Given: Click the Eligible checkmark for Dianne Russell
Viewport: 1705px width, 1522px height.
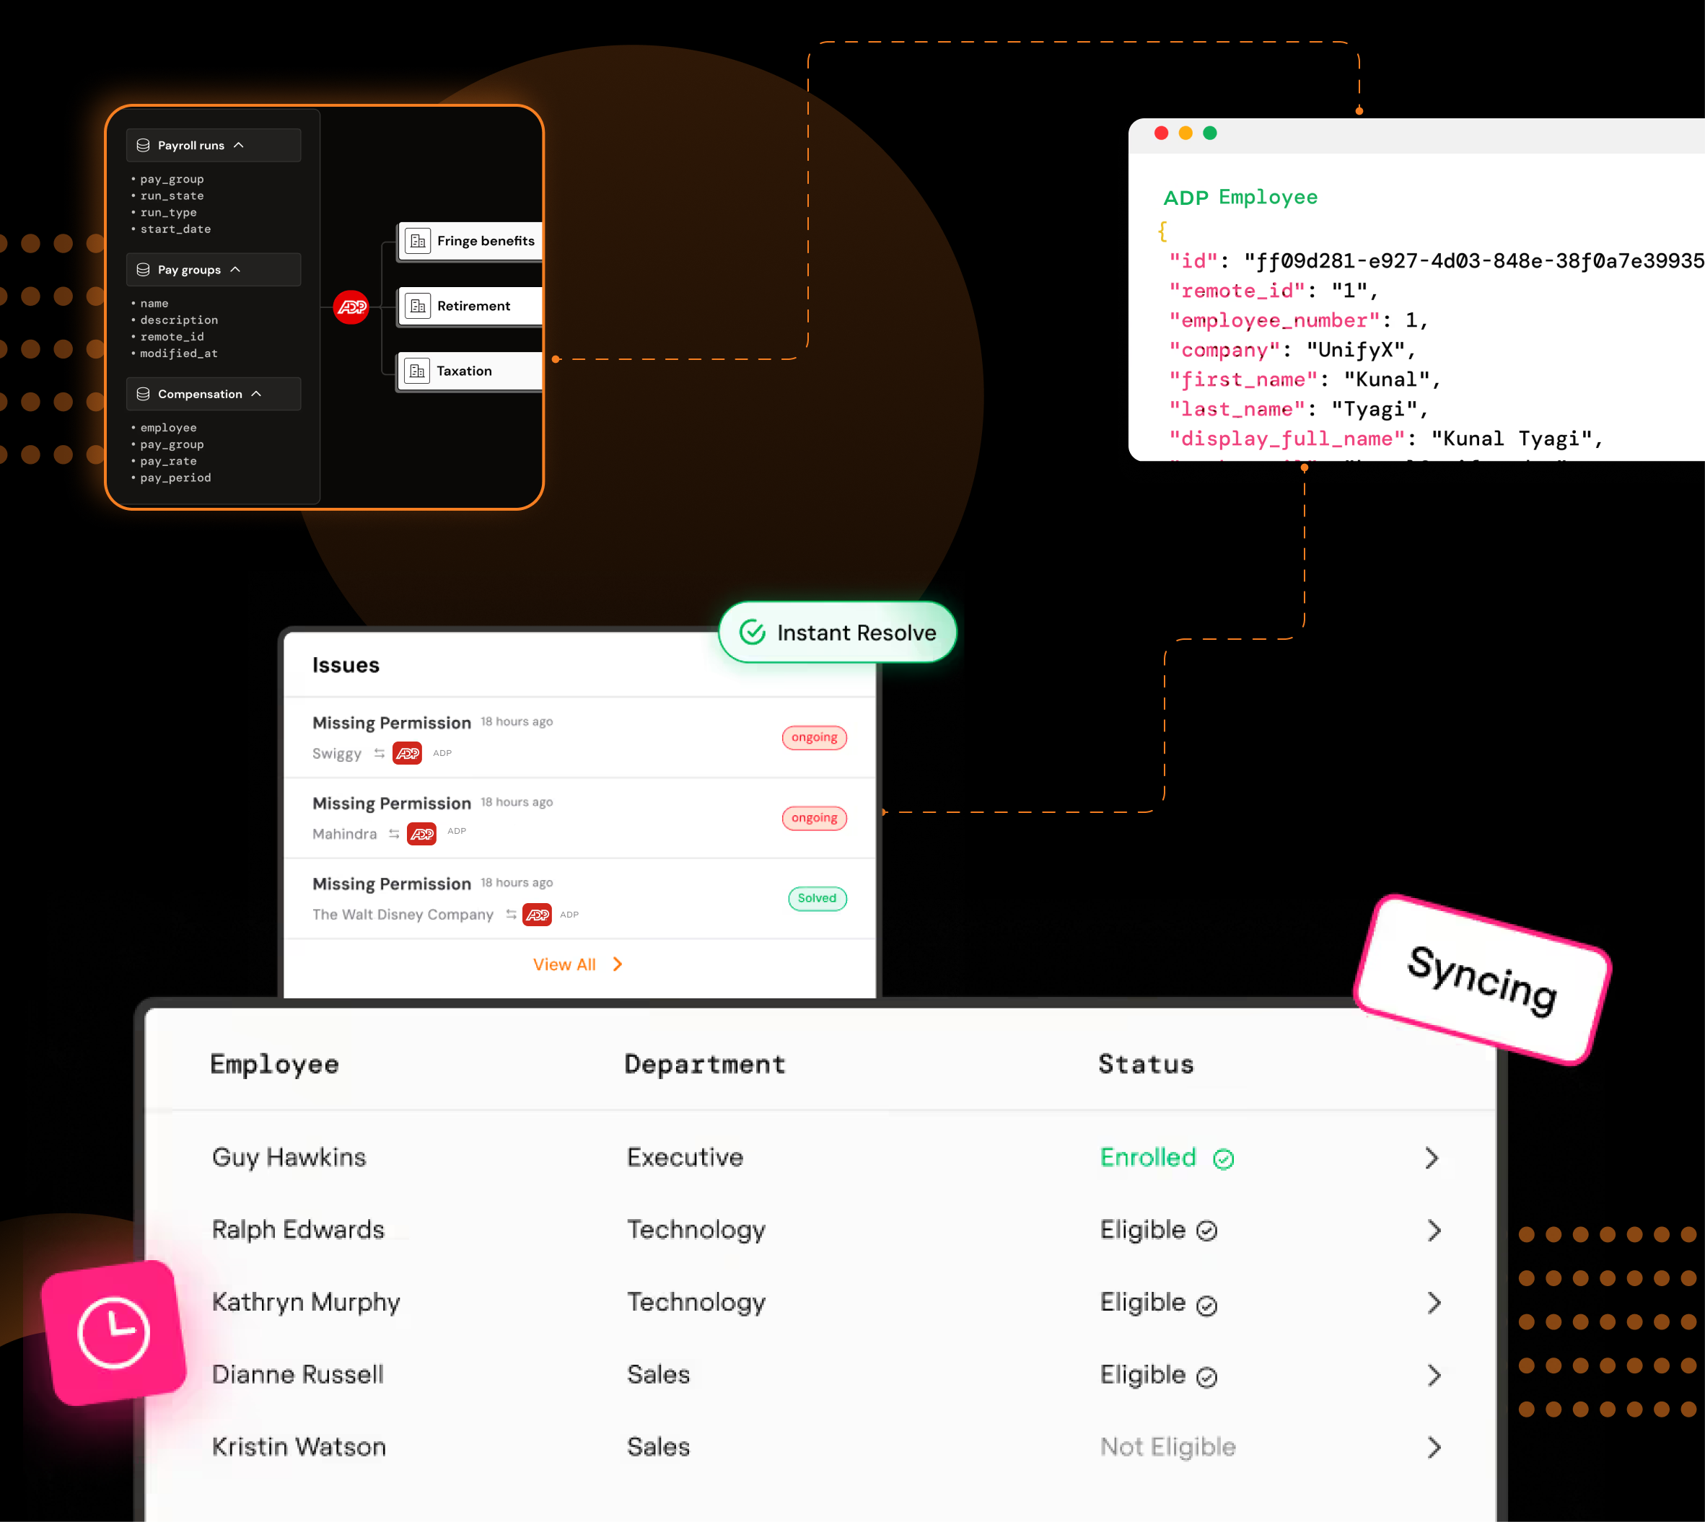Looking at the screenshot, I should [x=1206, y=1376].
